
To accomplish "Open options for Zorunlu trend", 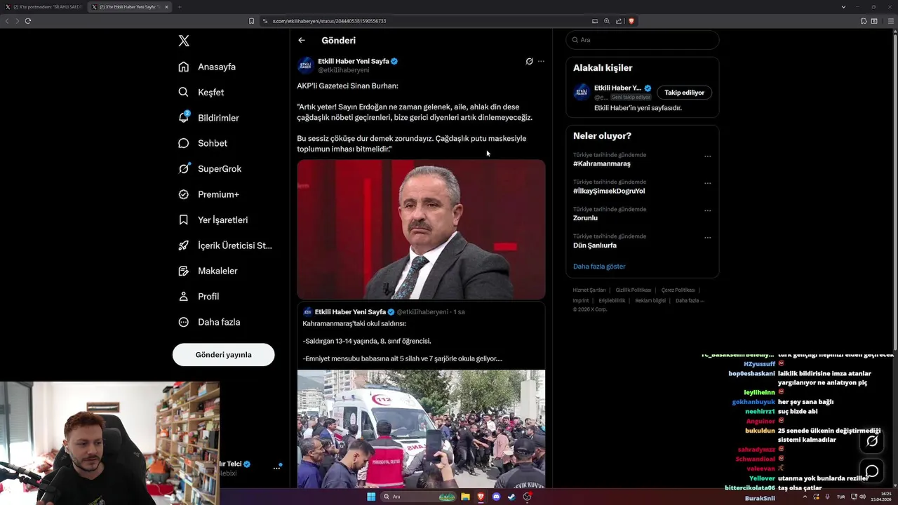I will tap(707, 210).
